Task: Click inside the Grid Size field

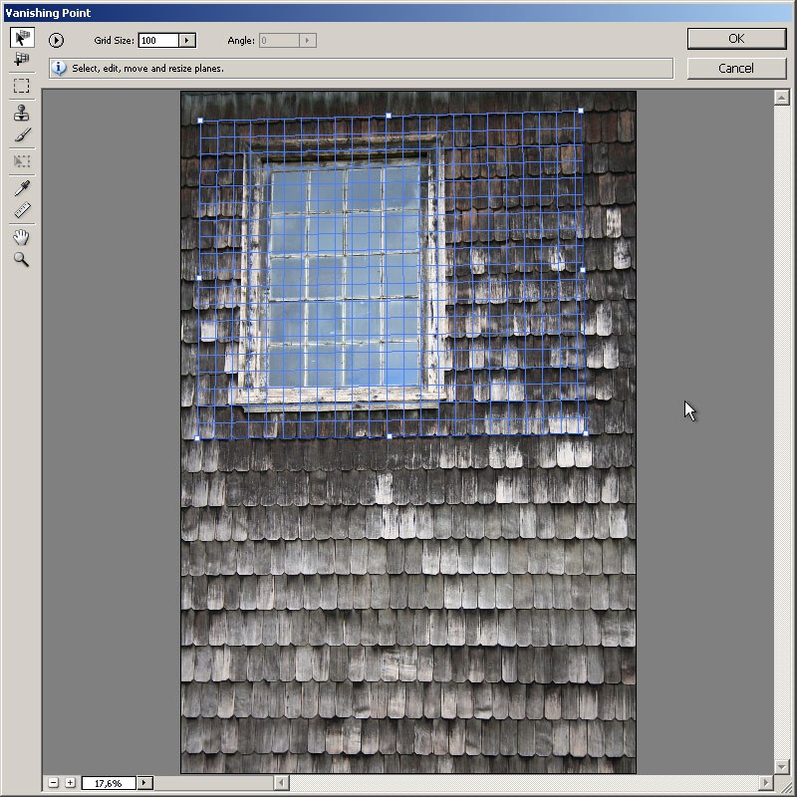Action: (x=158, y=40)
